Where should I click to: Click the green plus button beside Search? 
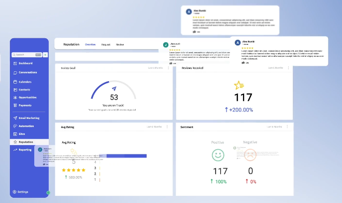[x=45, y=55]
